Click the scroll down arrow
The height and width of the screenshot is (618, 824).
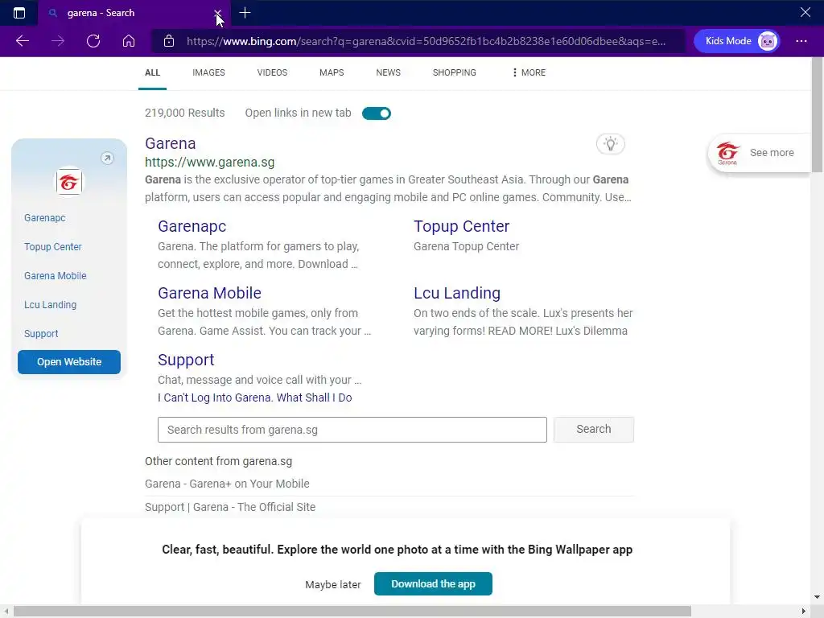click(x=817, y=597)
